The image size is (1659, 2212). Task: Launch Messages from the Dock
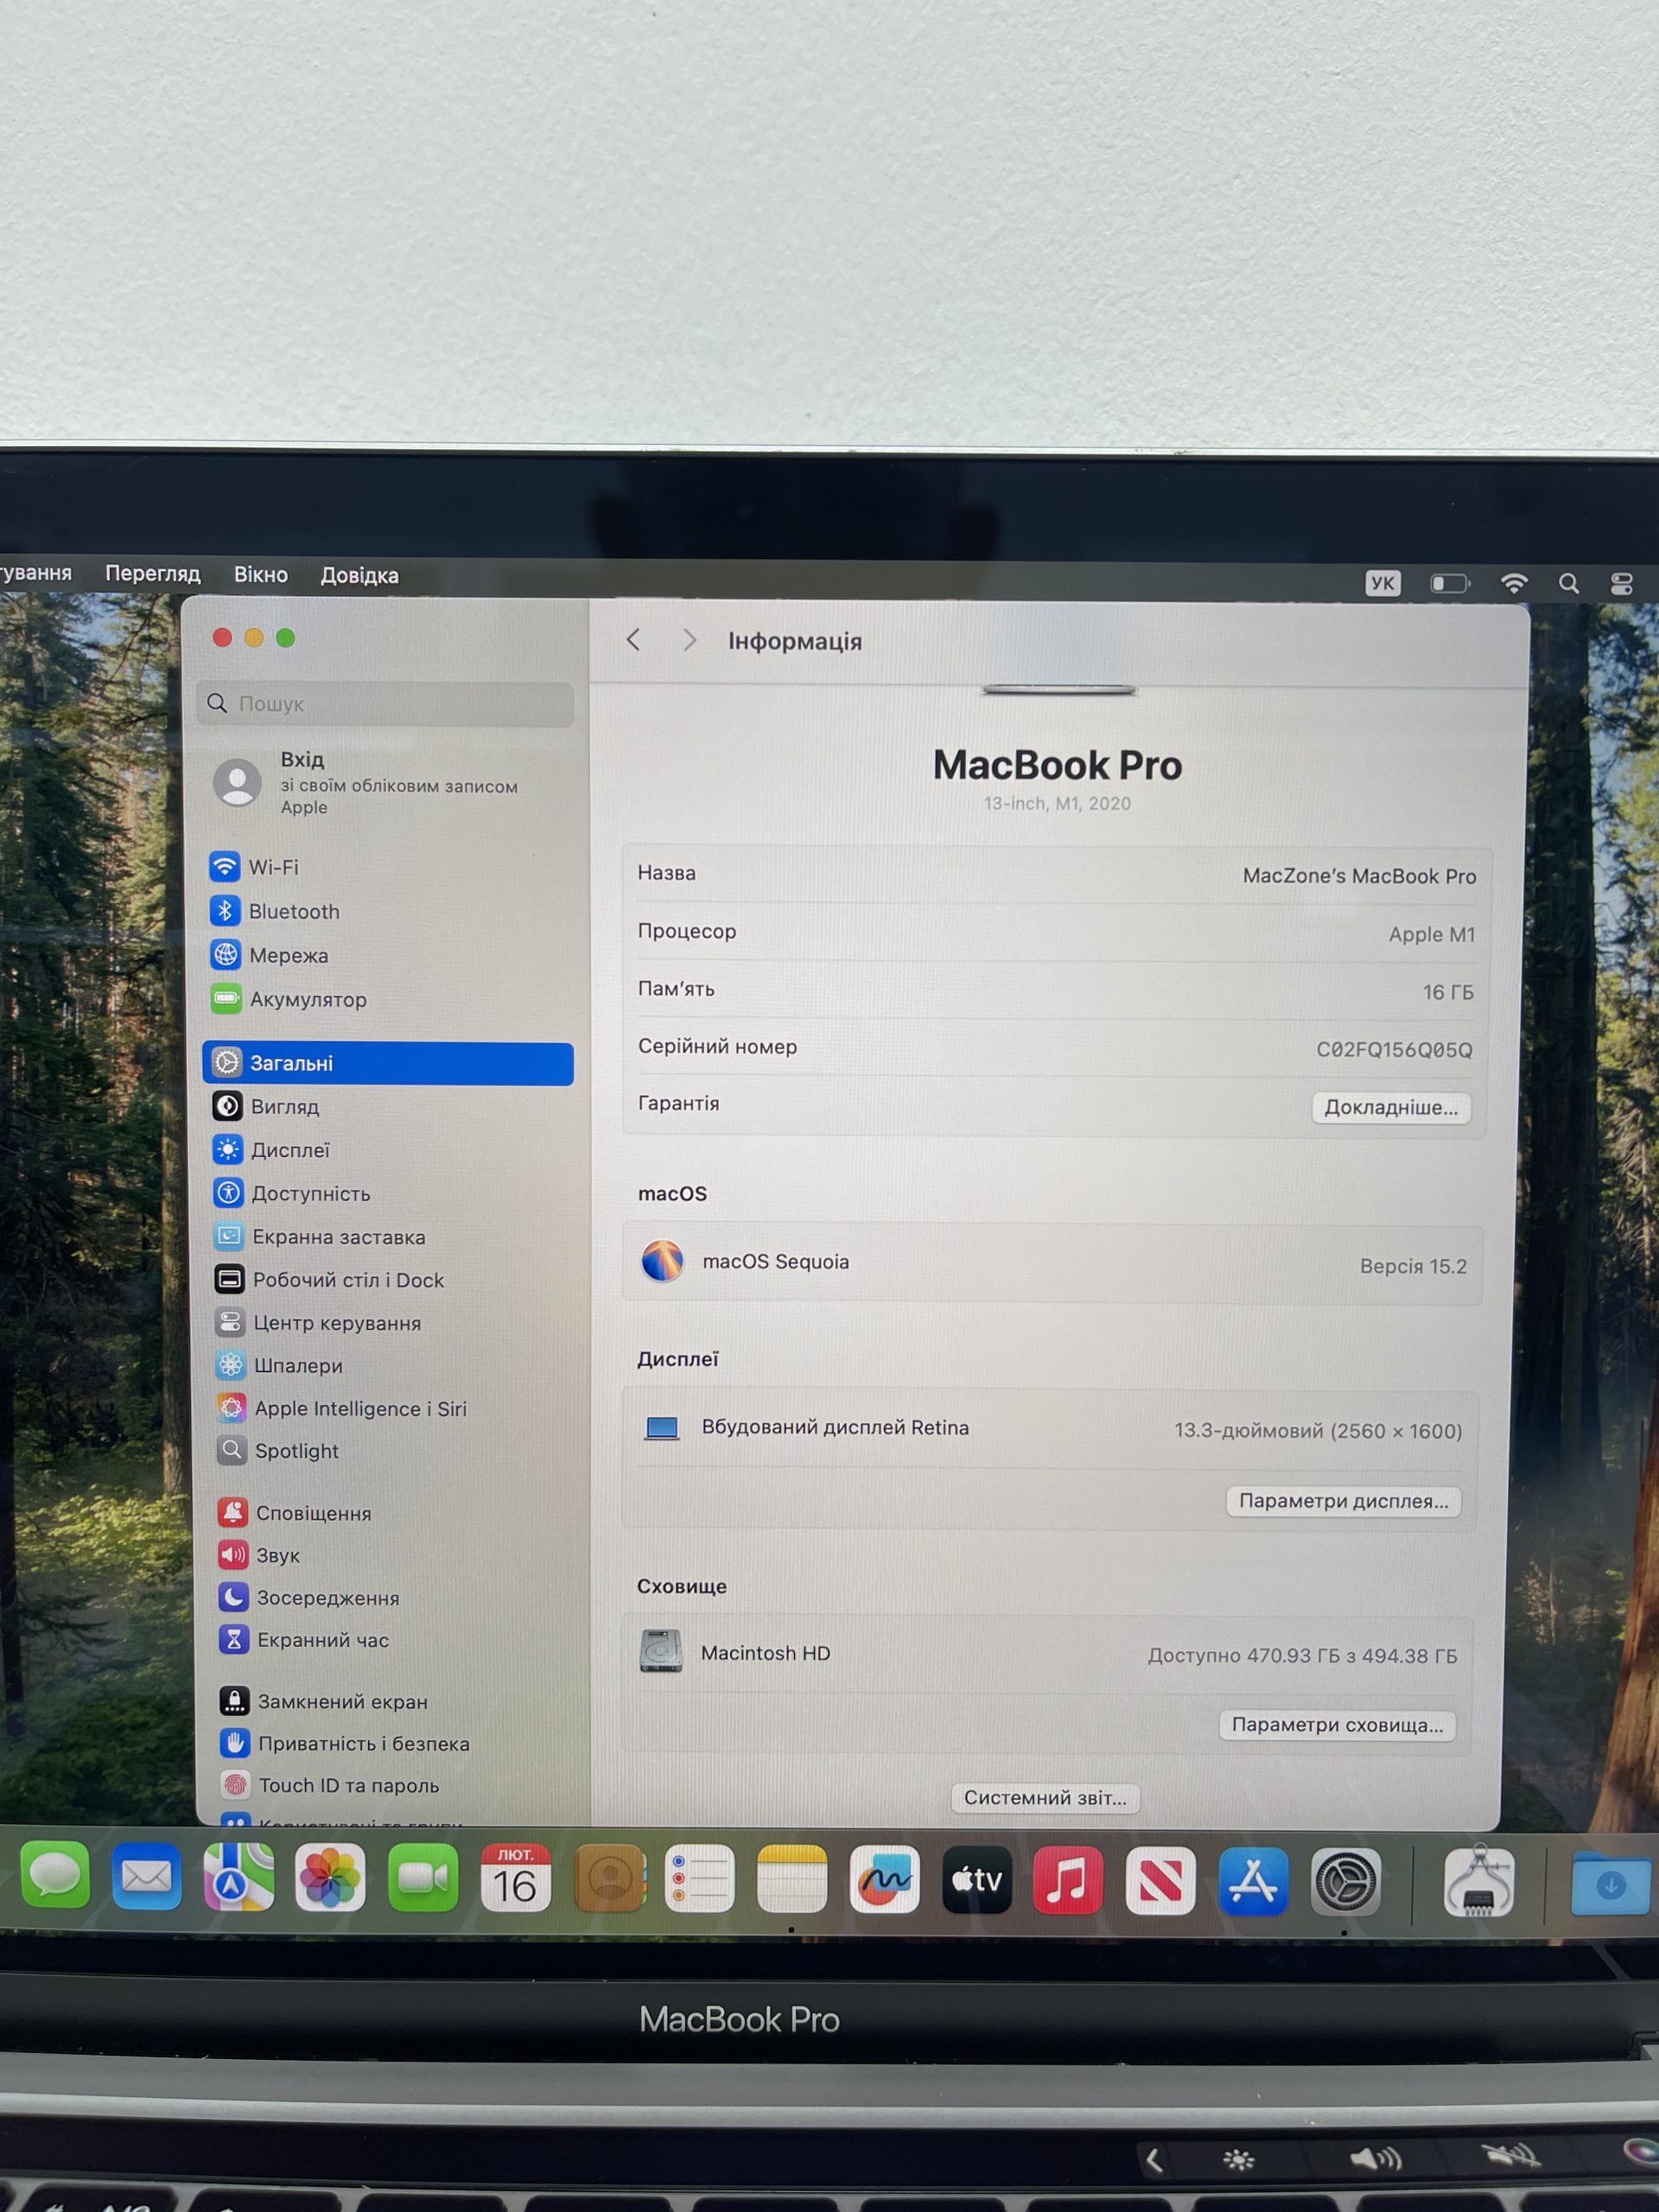[x=55, y=1875]
